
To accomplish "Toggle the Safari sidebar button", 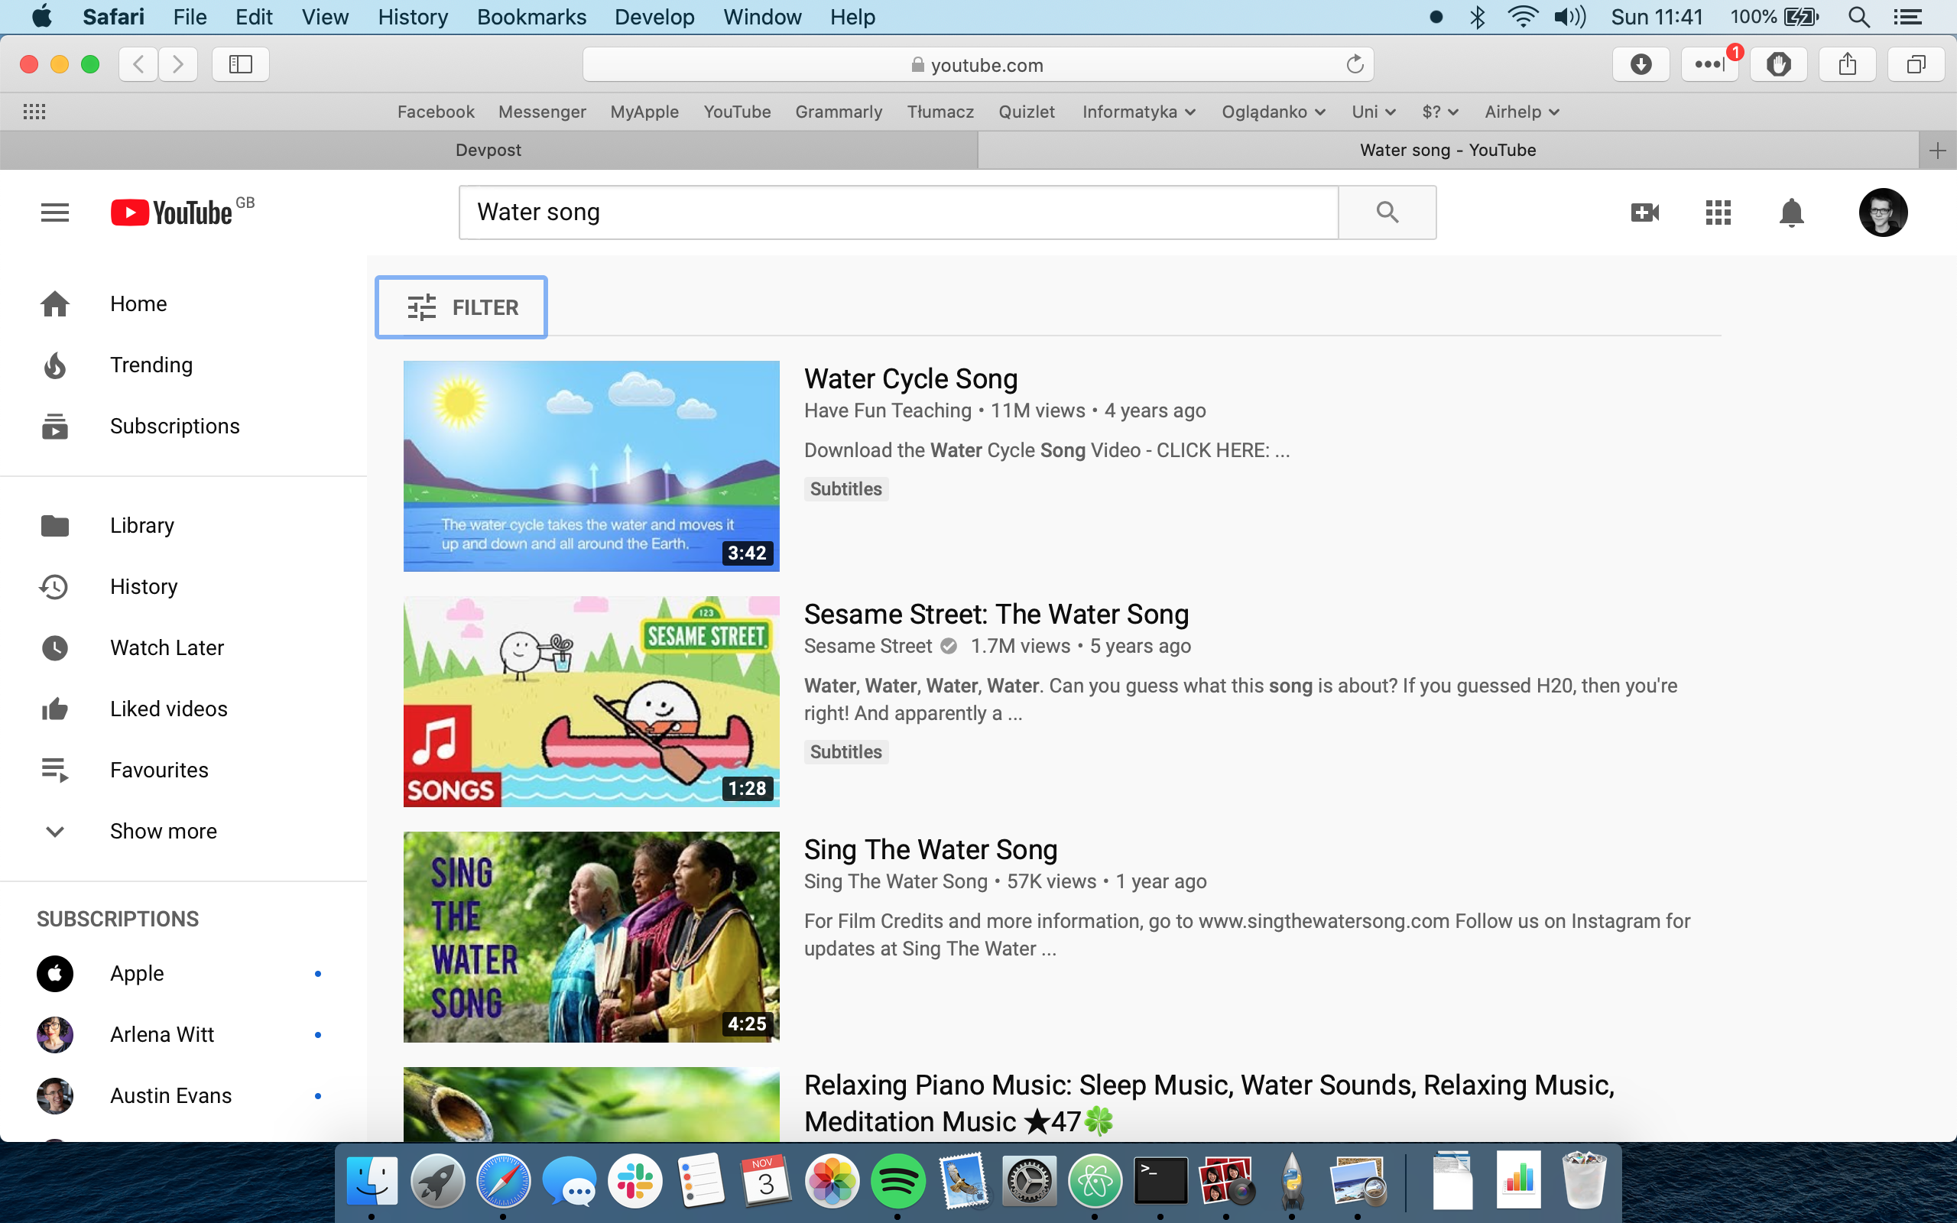I will [240, 65].
